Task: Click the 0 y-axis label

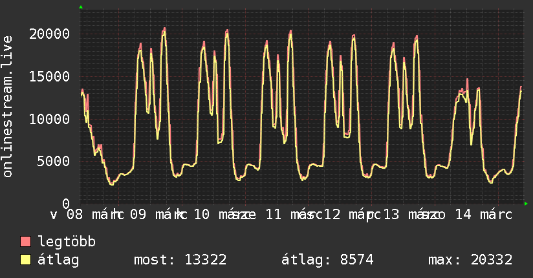Action: [x=66, y=204]
